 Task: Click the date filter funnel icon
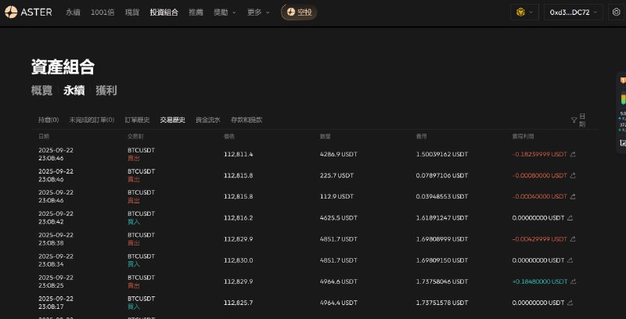click(574, 120)
